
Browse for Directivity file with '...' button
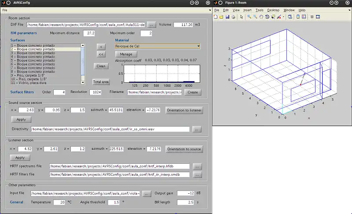197,129
